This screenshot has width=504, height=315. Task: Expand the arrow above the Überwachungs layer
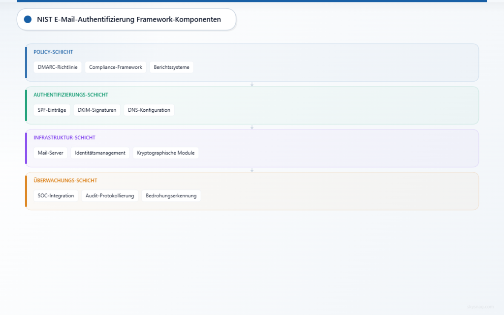tap(252, 169)
